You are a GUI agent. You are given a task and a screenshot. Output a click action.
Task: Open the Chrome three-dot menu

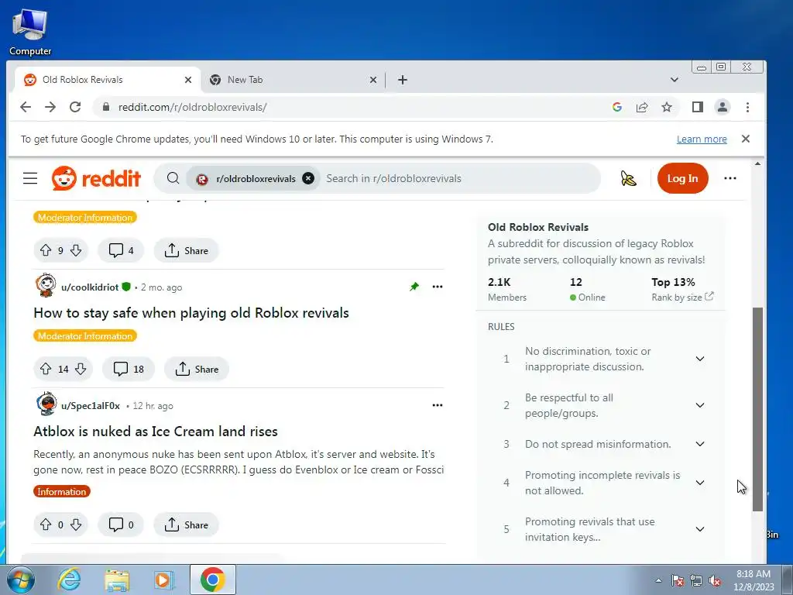[x=747, y=107]
